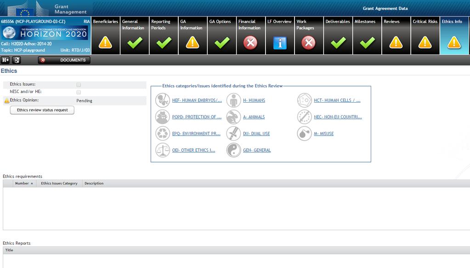470x268 pixels.
Task: Click the Human Cells category icon
Action: [304, 100]
